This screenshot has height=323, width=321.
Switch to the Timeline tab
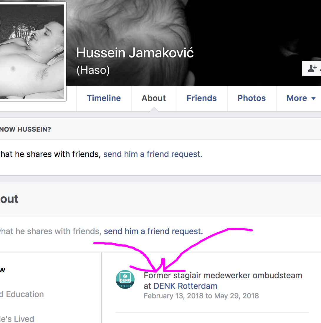[x=104, y=98]
